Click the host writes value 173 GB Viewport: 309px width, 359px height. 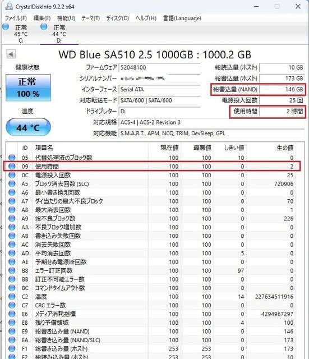282,79
